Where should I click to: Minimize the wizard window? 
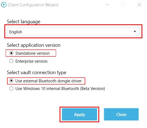107,5
